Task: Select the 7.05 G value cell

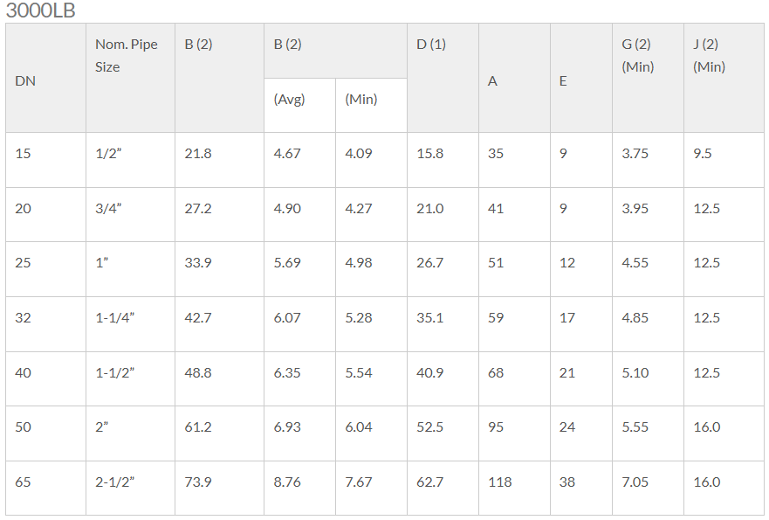Action: 648,488
